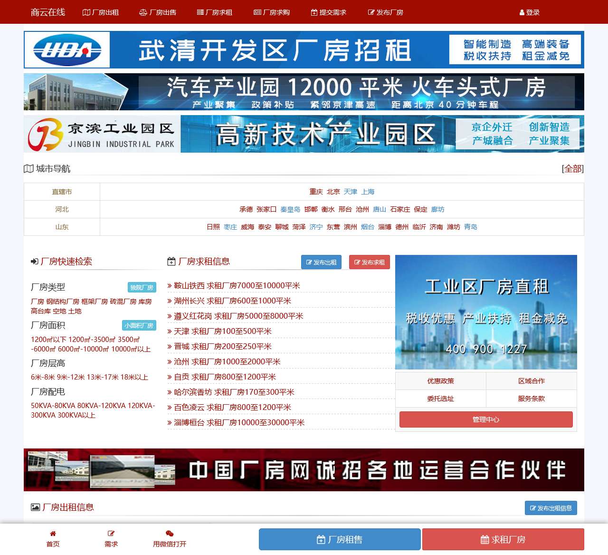Choose 廊坊 in the 河北 row

[x=437, y=209]
